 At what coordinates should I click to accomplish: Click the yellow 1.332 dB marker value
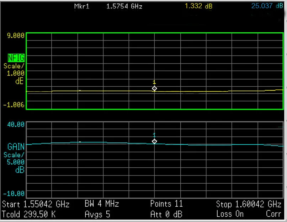(x=198, y=6)
